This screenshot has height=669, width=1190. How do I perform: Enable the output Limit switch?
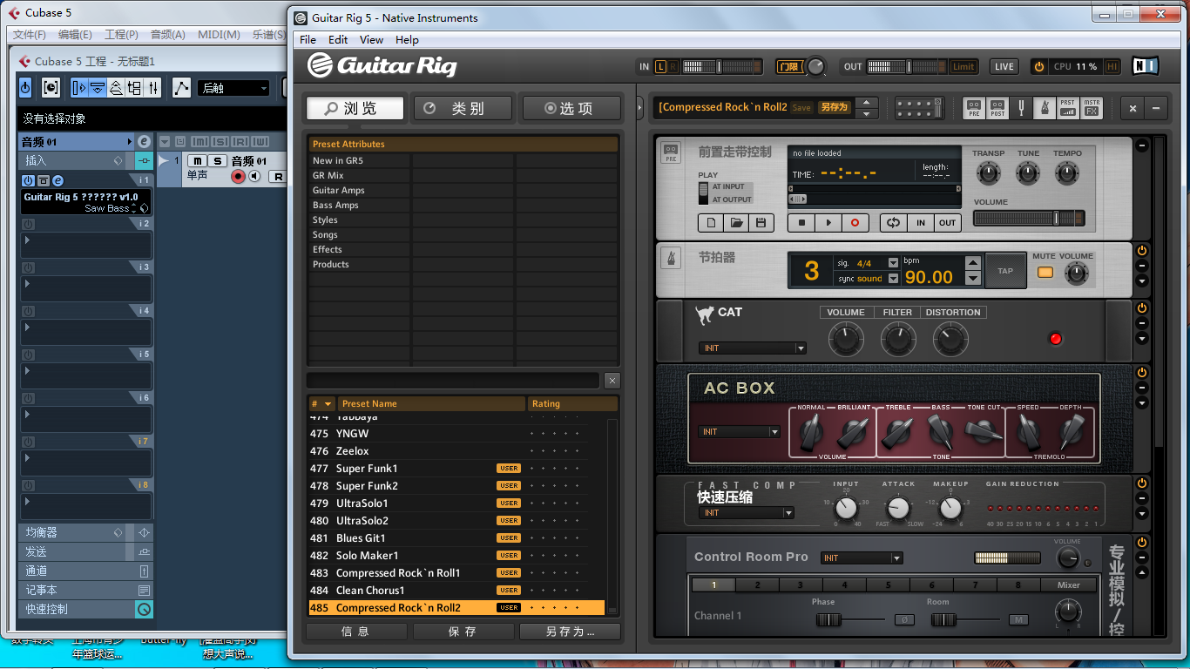963,67
